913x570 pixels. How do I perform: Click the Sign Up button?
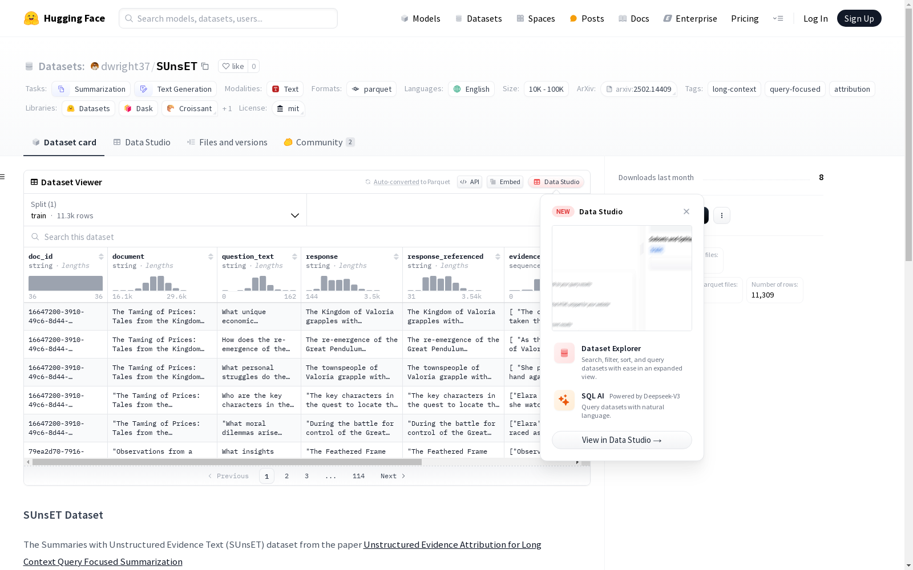(859, 18)
